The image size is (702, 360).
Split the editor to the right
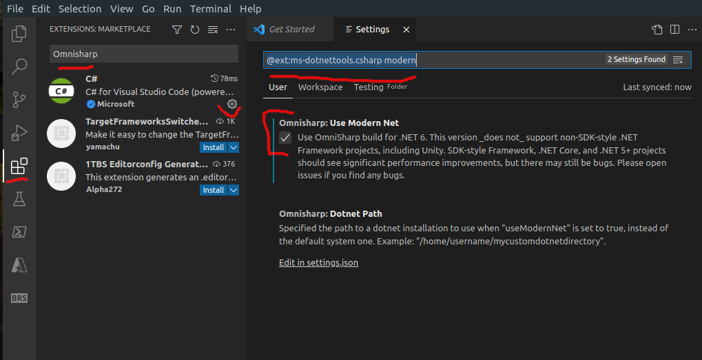674,30
